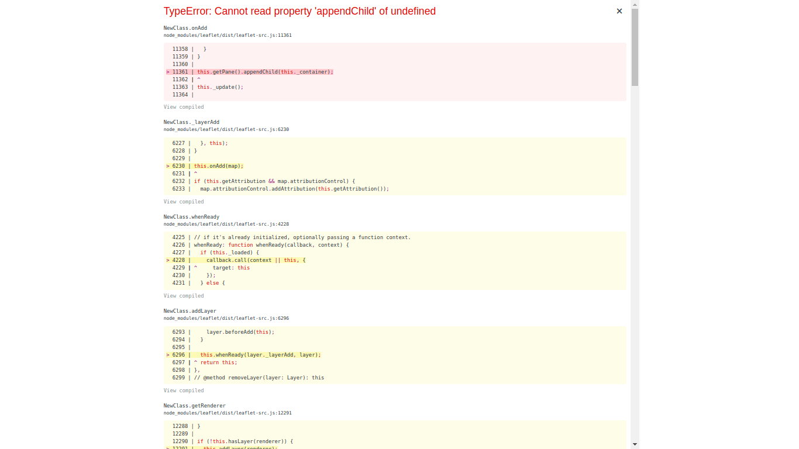Open source file at leaflet-src.js:4228
Image resolution: width=799 pixels, height=449 pixels.
click(226, 224)
